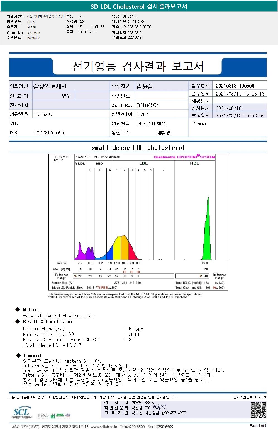This screenshot has height=436, width=278.
Task: Click the diamond bullet beside Result & Conclusion
Action: (x=18, y=321)
